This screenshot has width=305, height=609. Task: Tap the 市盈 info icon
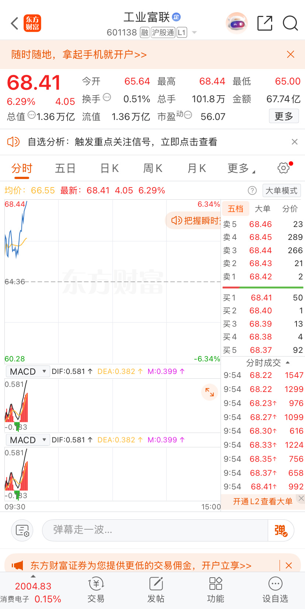point(188,115)
